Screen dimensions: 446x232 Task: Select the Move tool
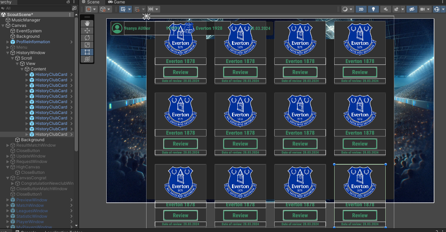coord(87,31)
